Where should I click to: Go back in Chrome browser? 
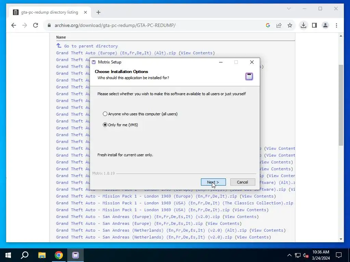[x=14, y=25]
